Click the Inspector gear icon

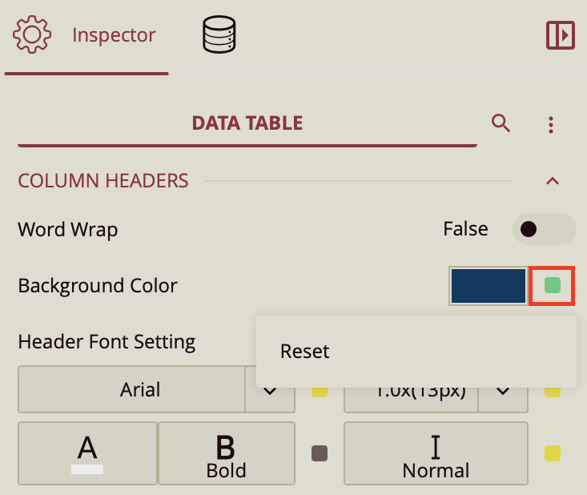[32, 35]
